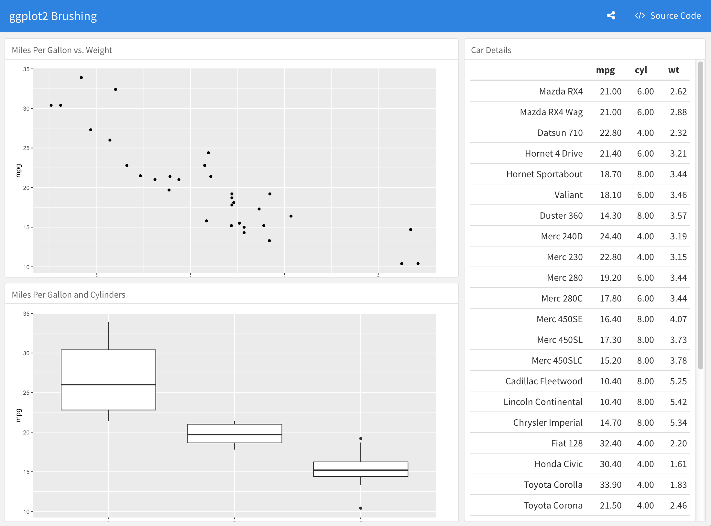Click the cyl column header
This screenshot has height=526, width=711.
point(641,70)
